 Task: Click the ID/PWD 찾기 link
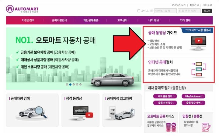pyautogui.click(x=179, y=5)
